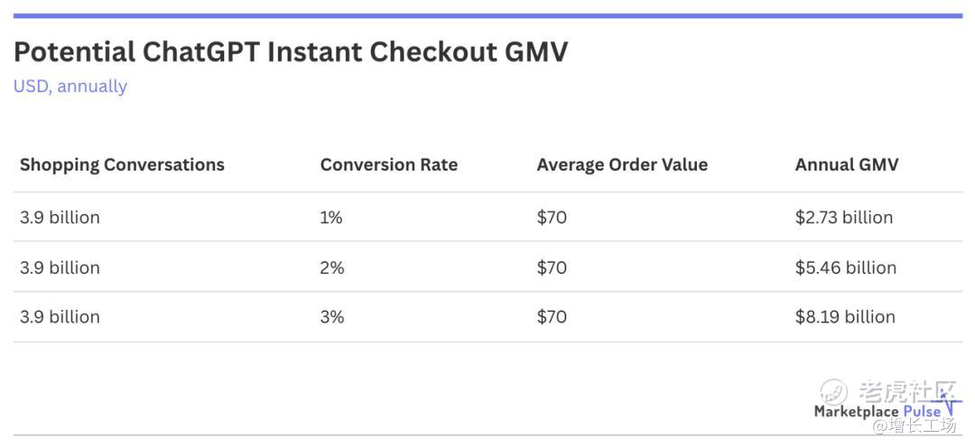Select the "$5.46 billion" GMV cell
975x448 pixels.
click(845, 267)
